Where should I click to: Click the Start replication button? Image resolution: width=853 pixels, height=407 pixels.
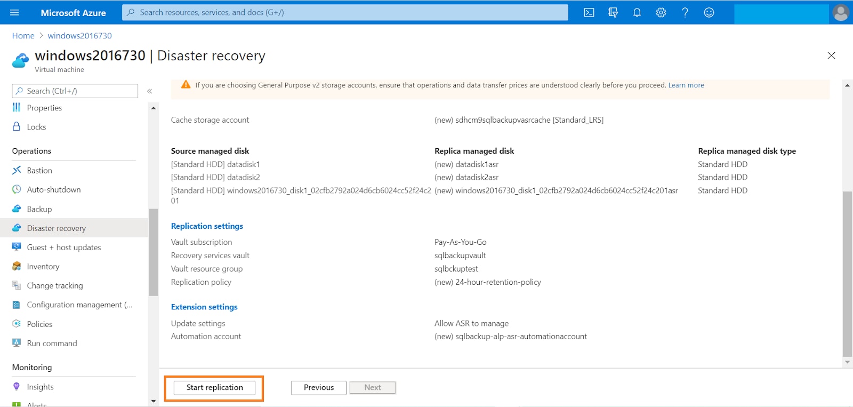click(214, 388)
